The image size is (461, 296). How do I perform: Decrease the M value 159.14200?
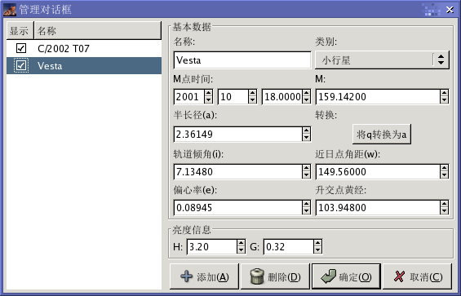(444, 100)
